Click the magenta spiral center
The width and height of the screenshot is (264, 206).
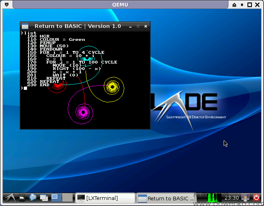[x=83, y=112]
